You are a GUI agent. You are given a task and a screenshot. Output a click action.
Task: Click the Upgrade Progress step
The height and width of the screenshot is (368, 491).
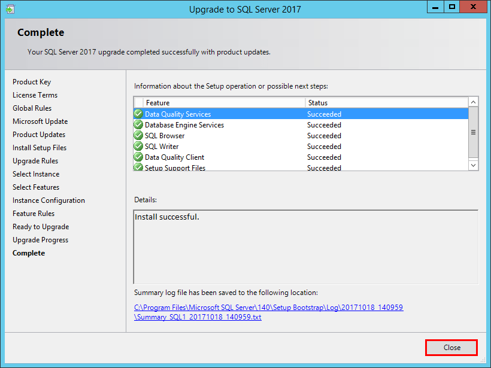tap(40, 240)
